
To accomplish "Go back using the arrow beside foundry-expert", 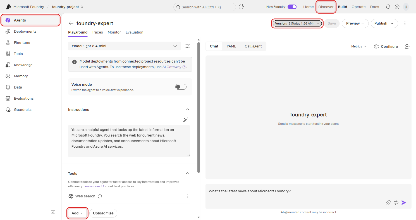I will click(71, 23).
